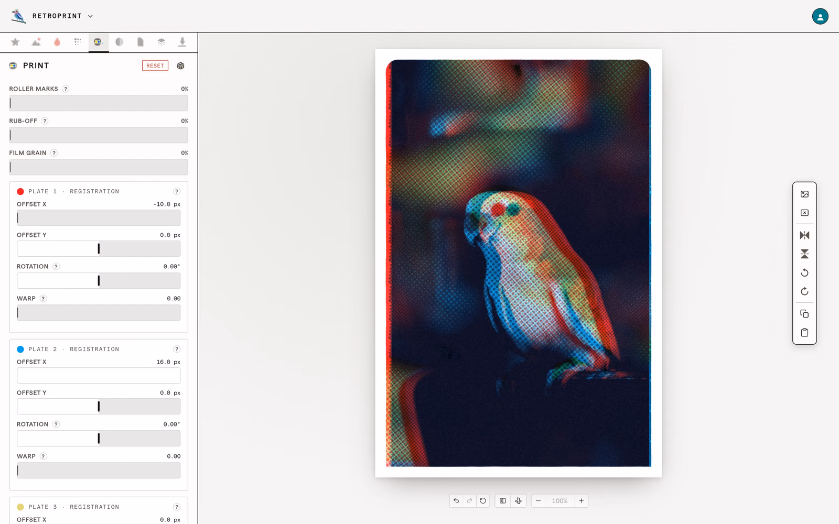The image size is (839, 524).
Task: Open the star favorites tab
Action: (15, 42)
